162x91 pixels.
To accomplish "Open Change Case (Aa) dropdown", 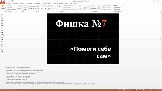I will pos(42,9).
